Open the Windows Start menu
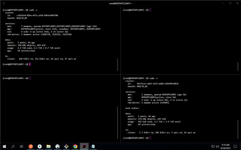Screen dimensions: 241x150 point(4,146)
